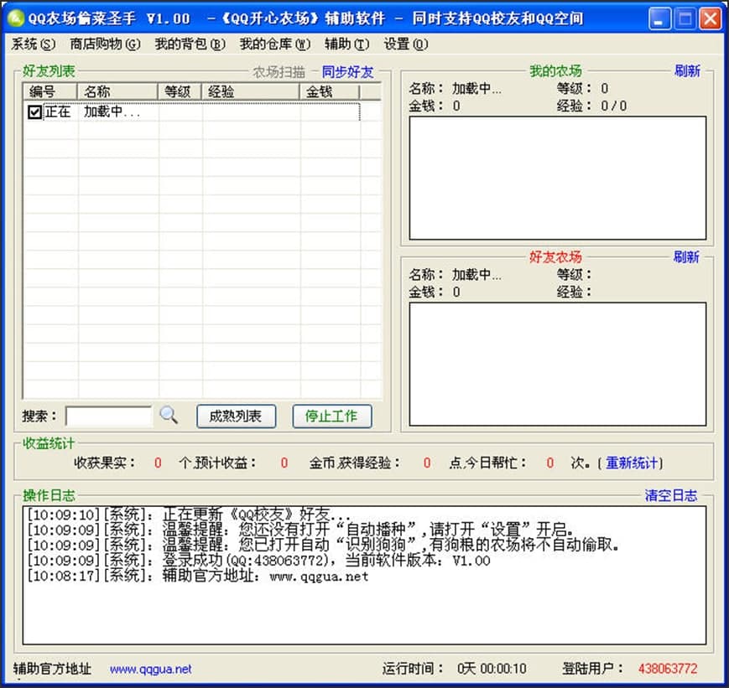Sort friends by 等级 column header
Viewport: 729px width, 688px height.
pos(179,91)
